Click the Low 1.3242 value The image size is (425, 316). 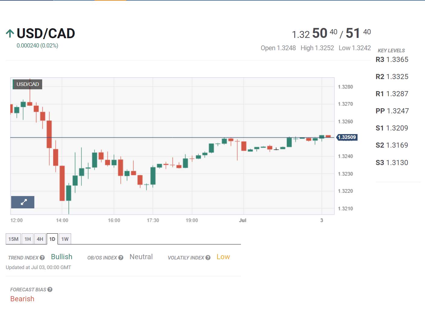pos(355,48)
